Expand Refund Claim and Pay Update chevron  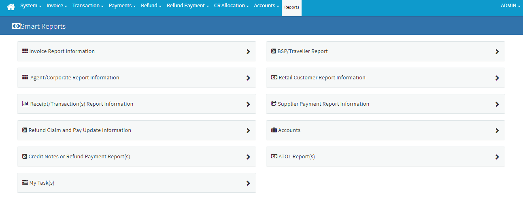point(248,131)
